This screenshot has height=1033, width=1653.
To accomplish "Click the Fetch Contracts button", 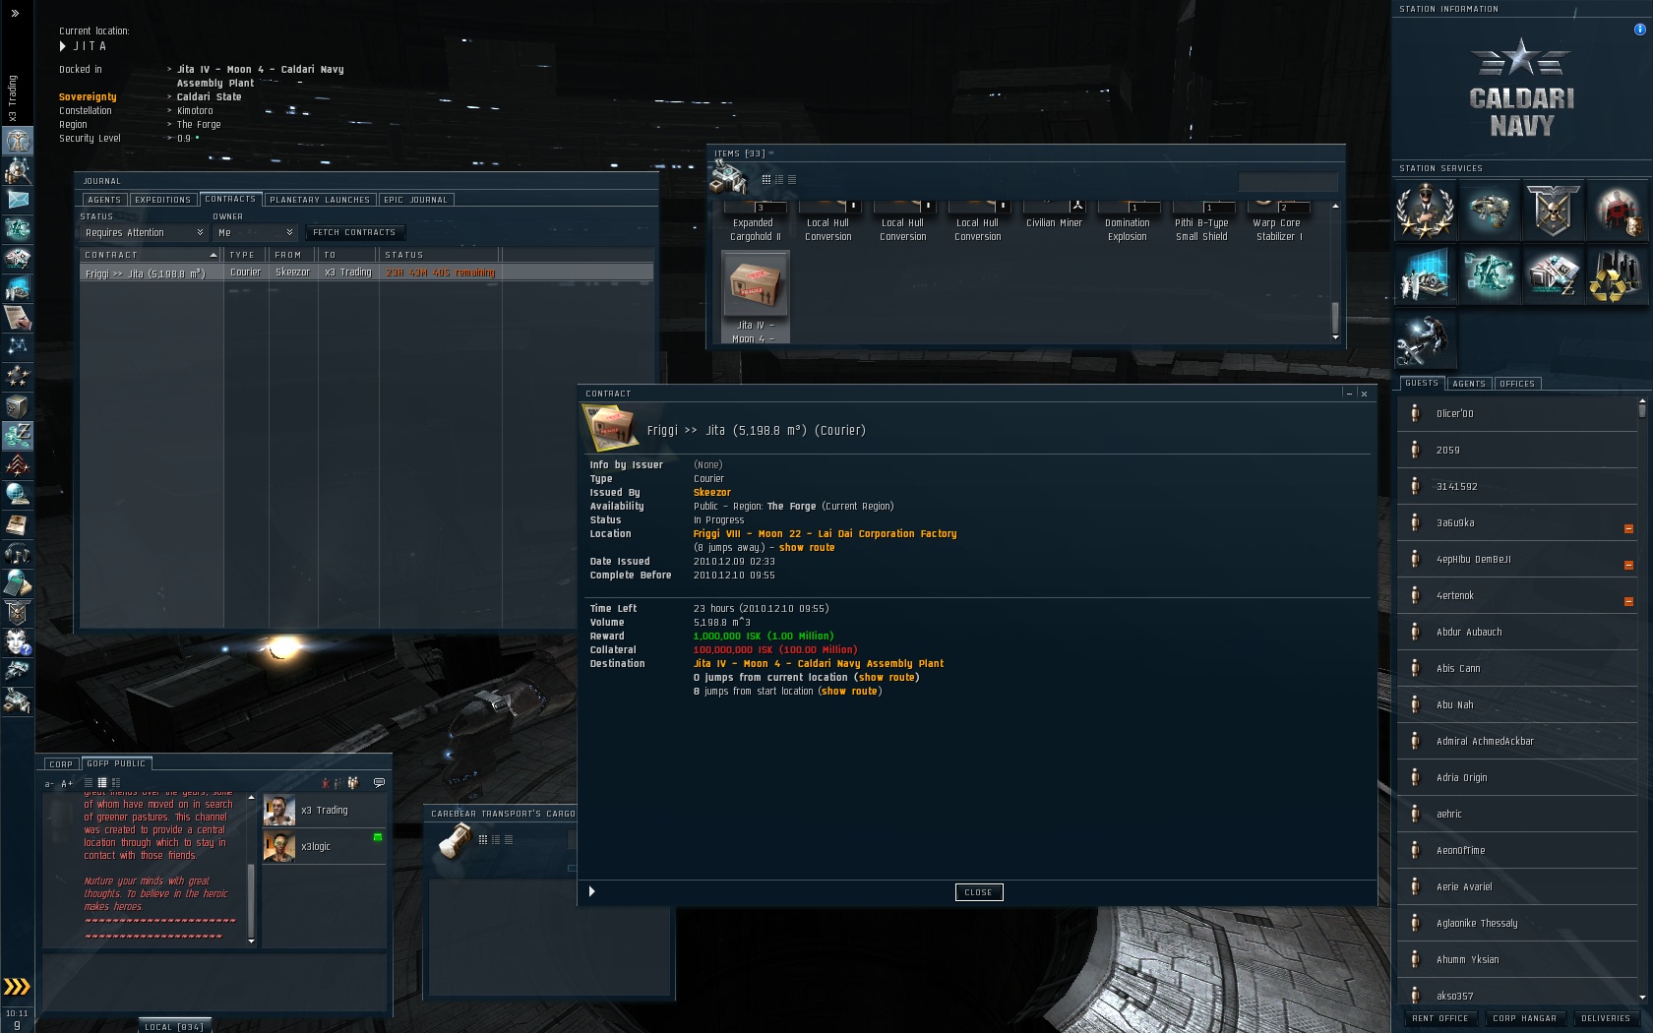I will [354, 232].
